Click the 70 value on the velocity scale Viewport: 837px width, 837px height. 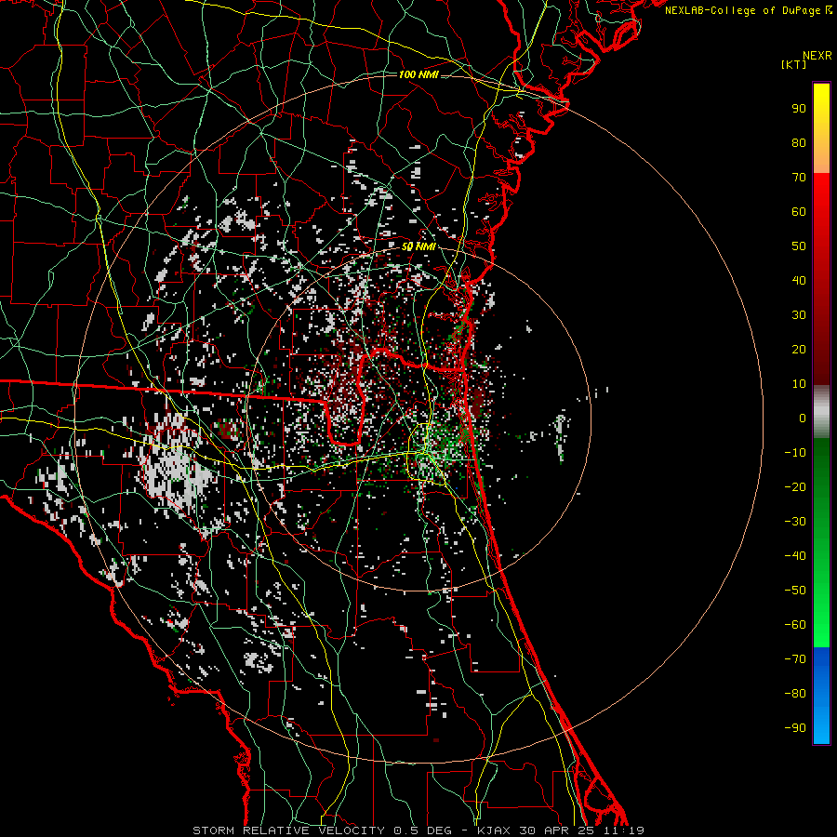[x=799, y=178]
